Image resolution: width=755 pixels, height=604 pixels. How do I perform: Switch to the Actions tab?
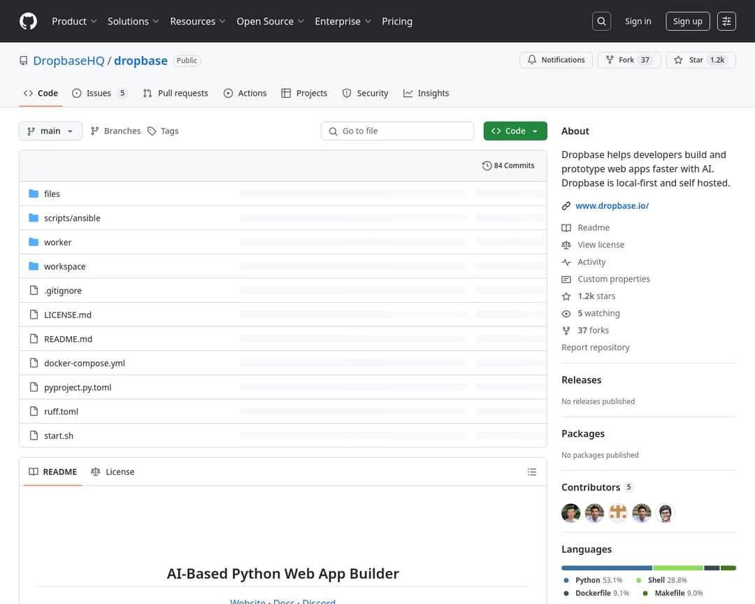pyautogui.click(x=245, y=93)
